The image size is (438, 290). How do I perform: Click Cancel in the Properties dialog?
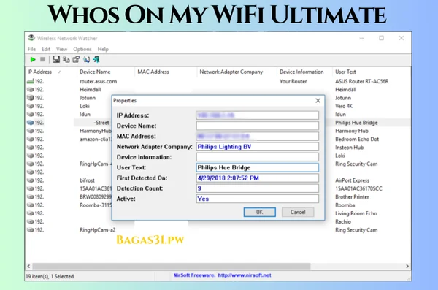298,212
